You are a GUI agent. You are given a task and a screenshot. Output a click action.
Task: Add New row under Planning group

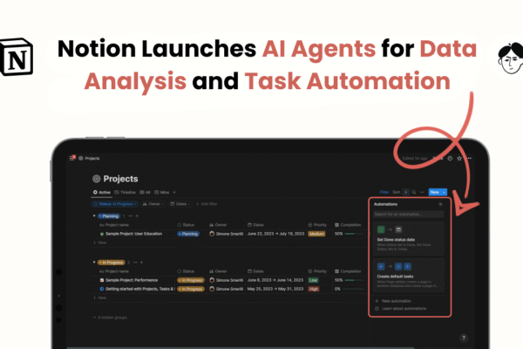pyautogui.click(x=100, y=243)
